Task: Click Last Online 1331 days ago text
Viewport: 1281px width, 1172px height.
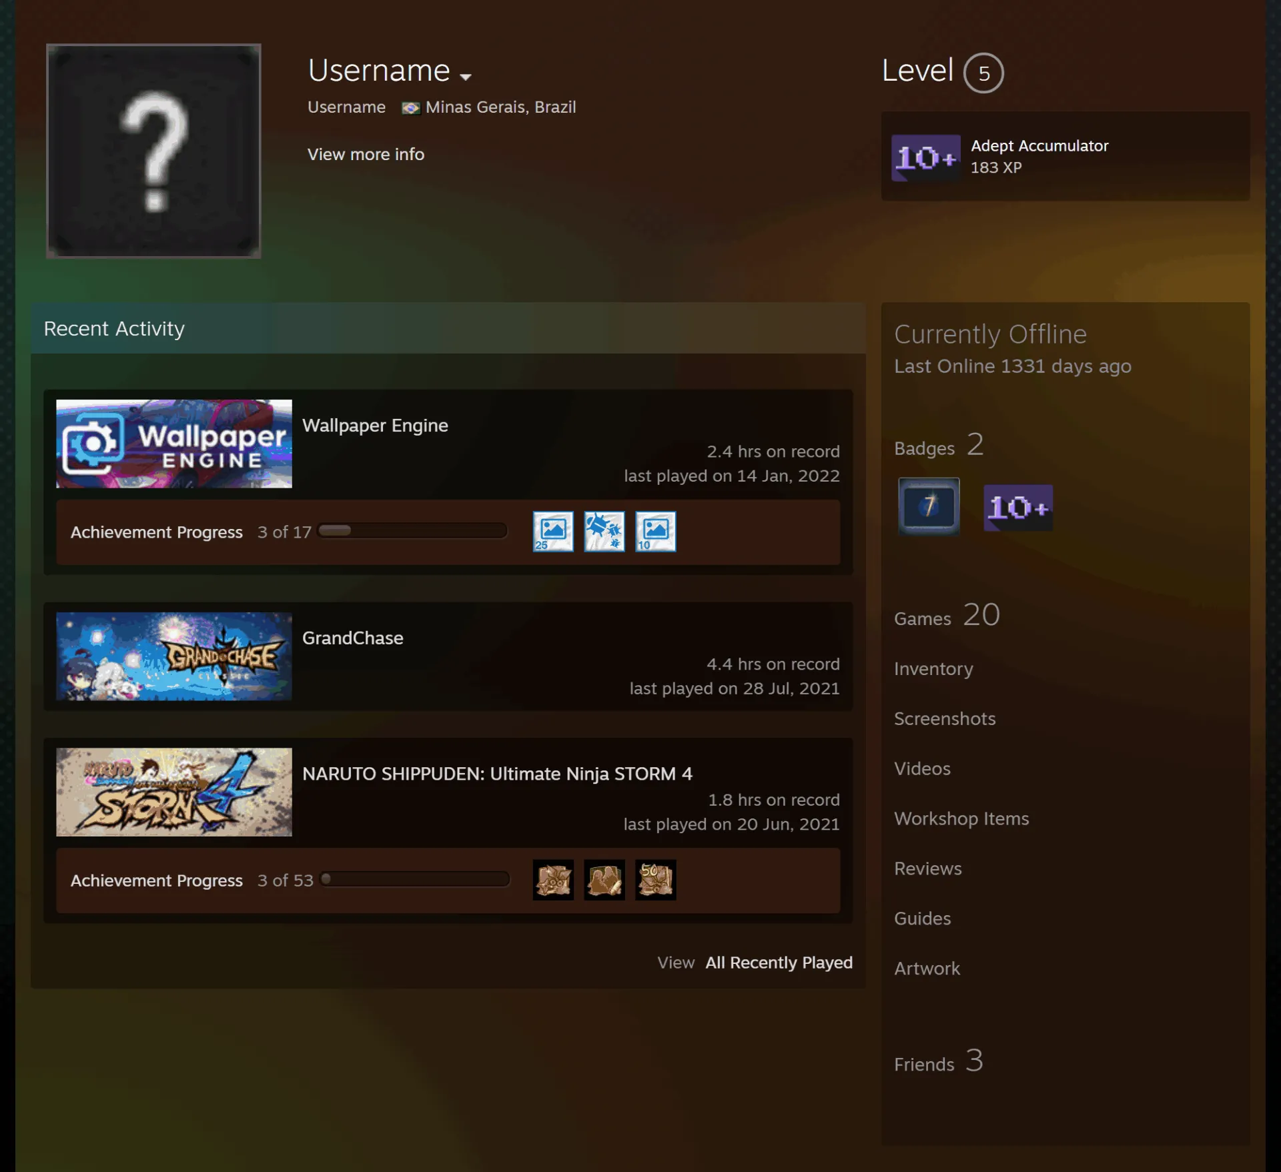Action: pos(1013,366)
